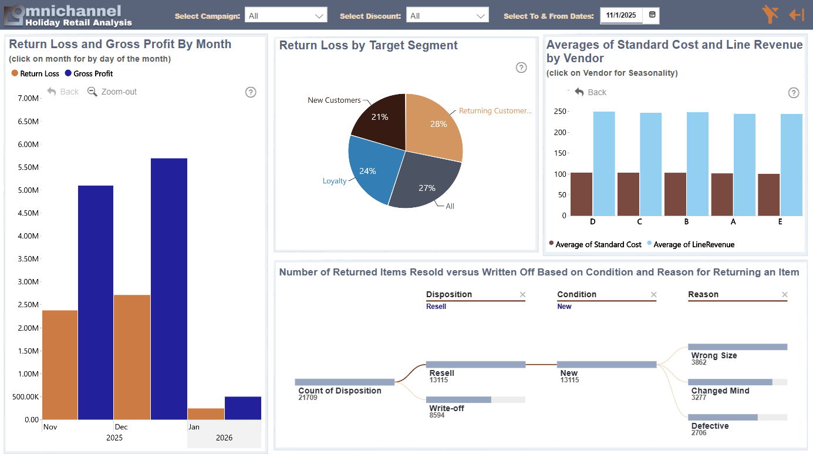Toggle Return Loss legend item
Viewport: 813px width, 454px height.
pos(35,73)
